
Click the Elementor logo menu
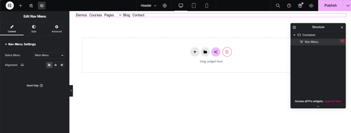click(x=10, y=5)
